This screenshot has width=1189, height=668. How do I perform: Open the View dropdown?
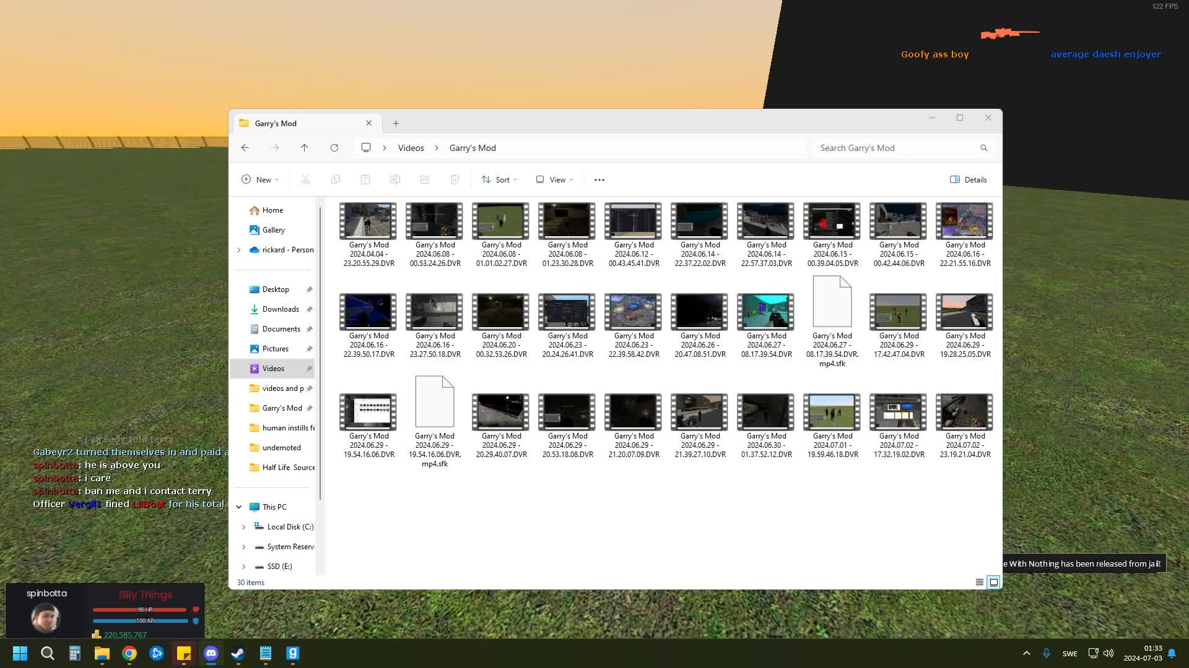[x=554, y=179]
